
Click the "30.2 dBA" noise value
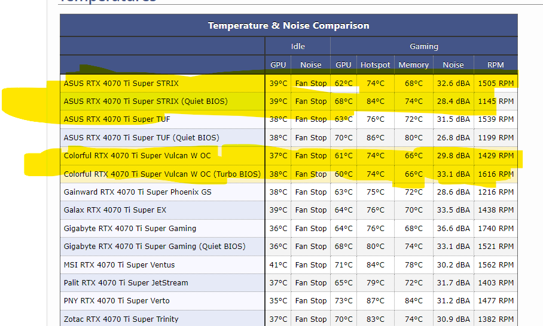click(453, 265)
